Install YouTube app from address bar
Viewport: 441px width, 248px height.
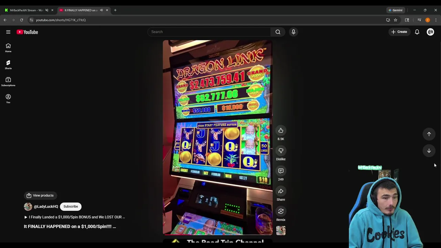pyautogui.click(x=388, y=20)
